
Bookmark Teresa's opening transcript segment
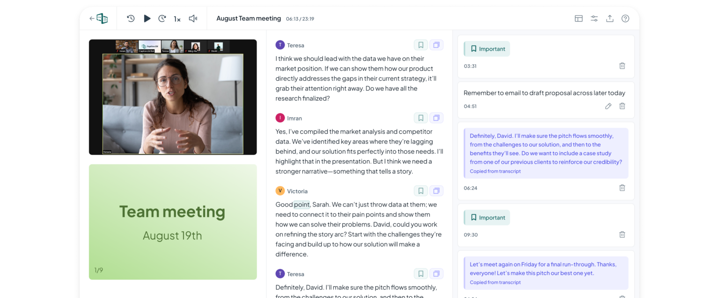(420, 45)
